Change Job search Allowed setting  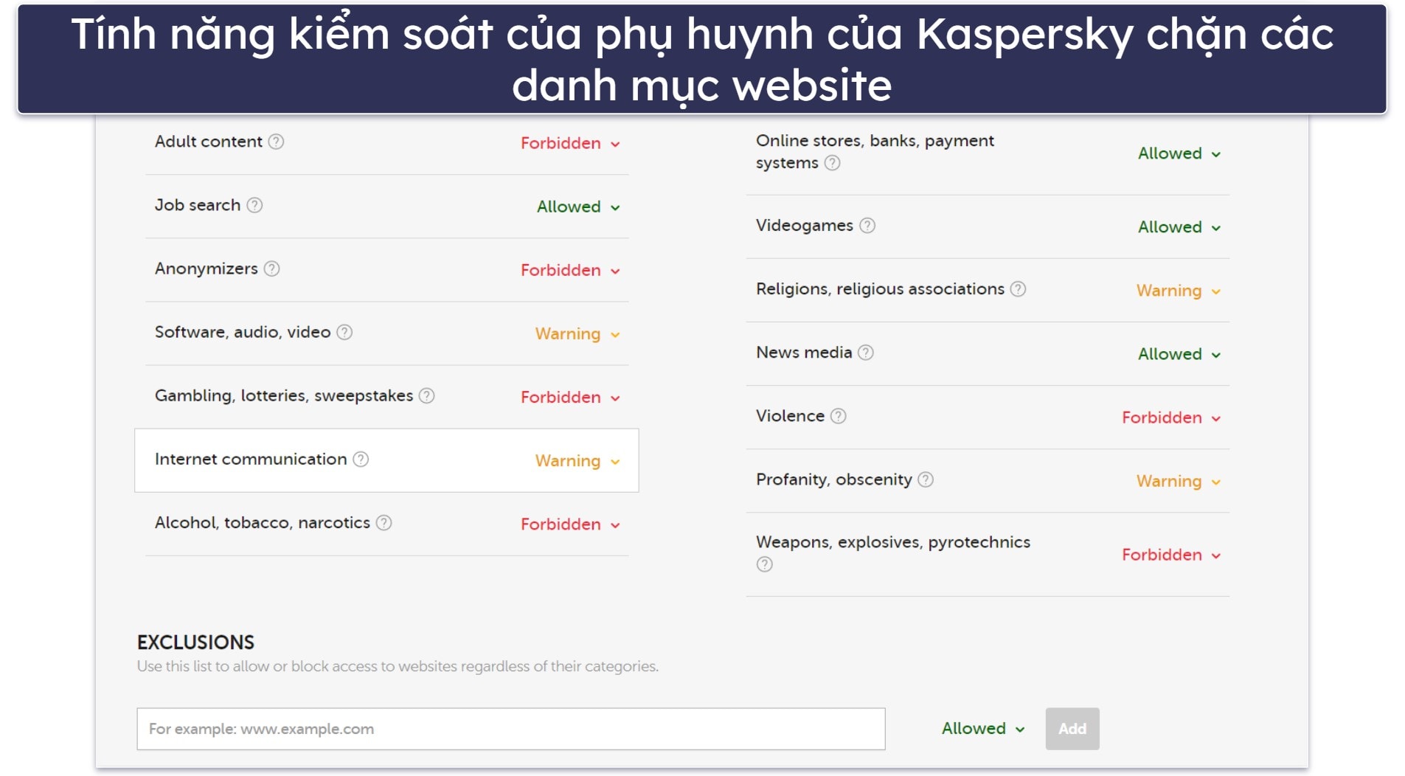[578, 207]
